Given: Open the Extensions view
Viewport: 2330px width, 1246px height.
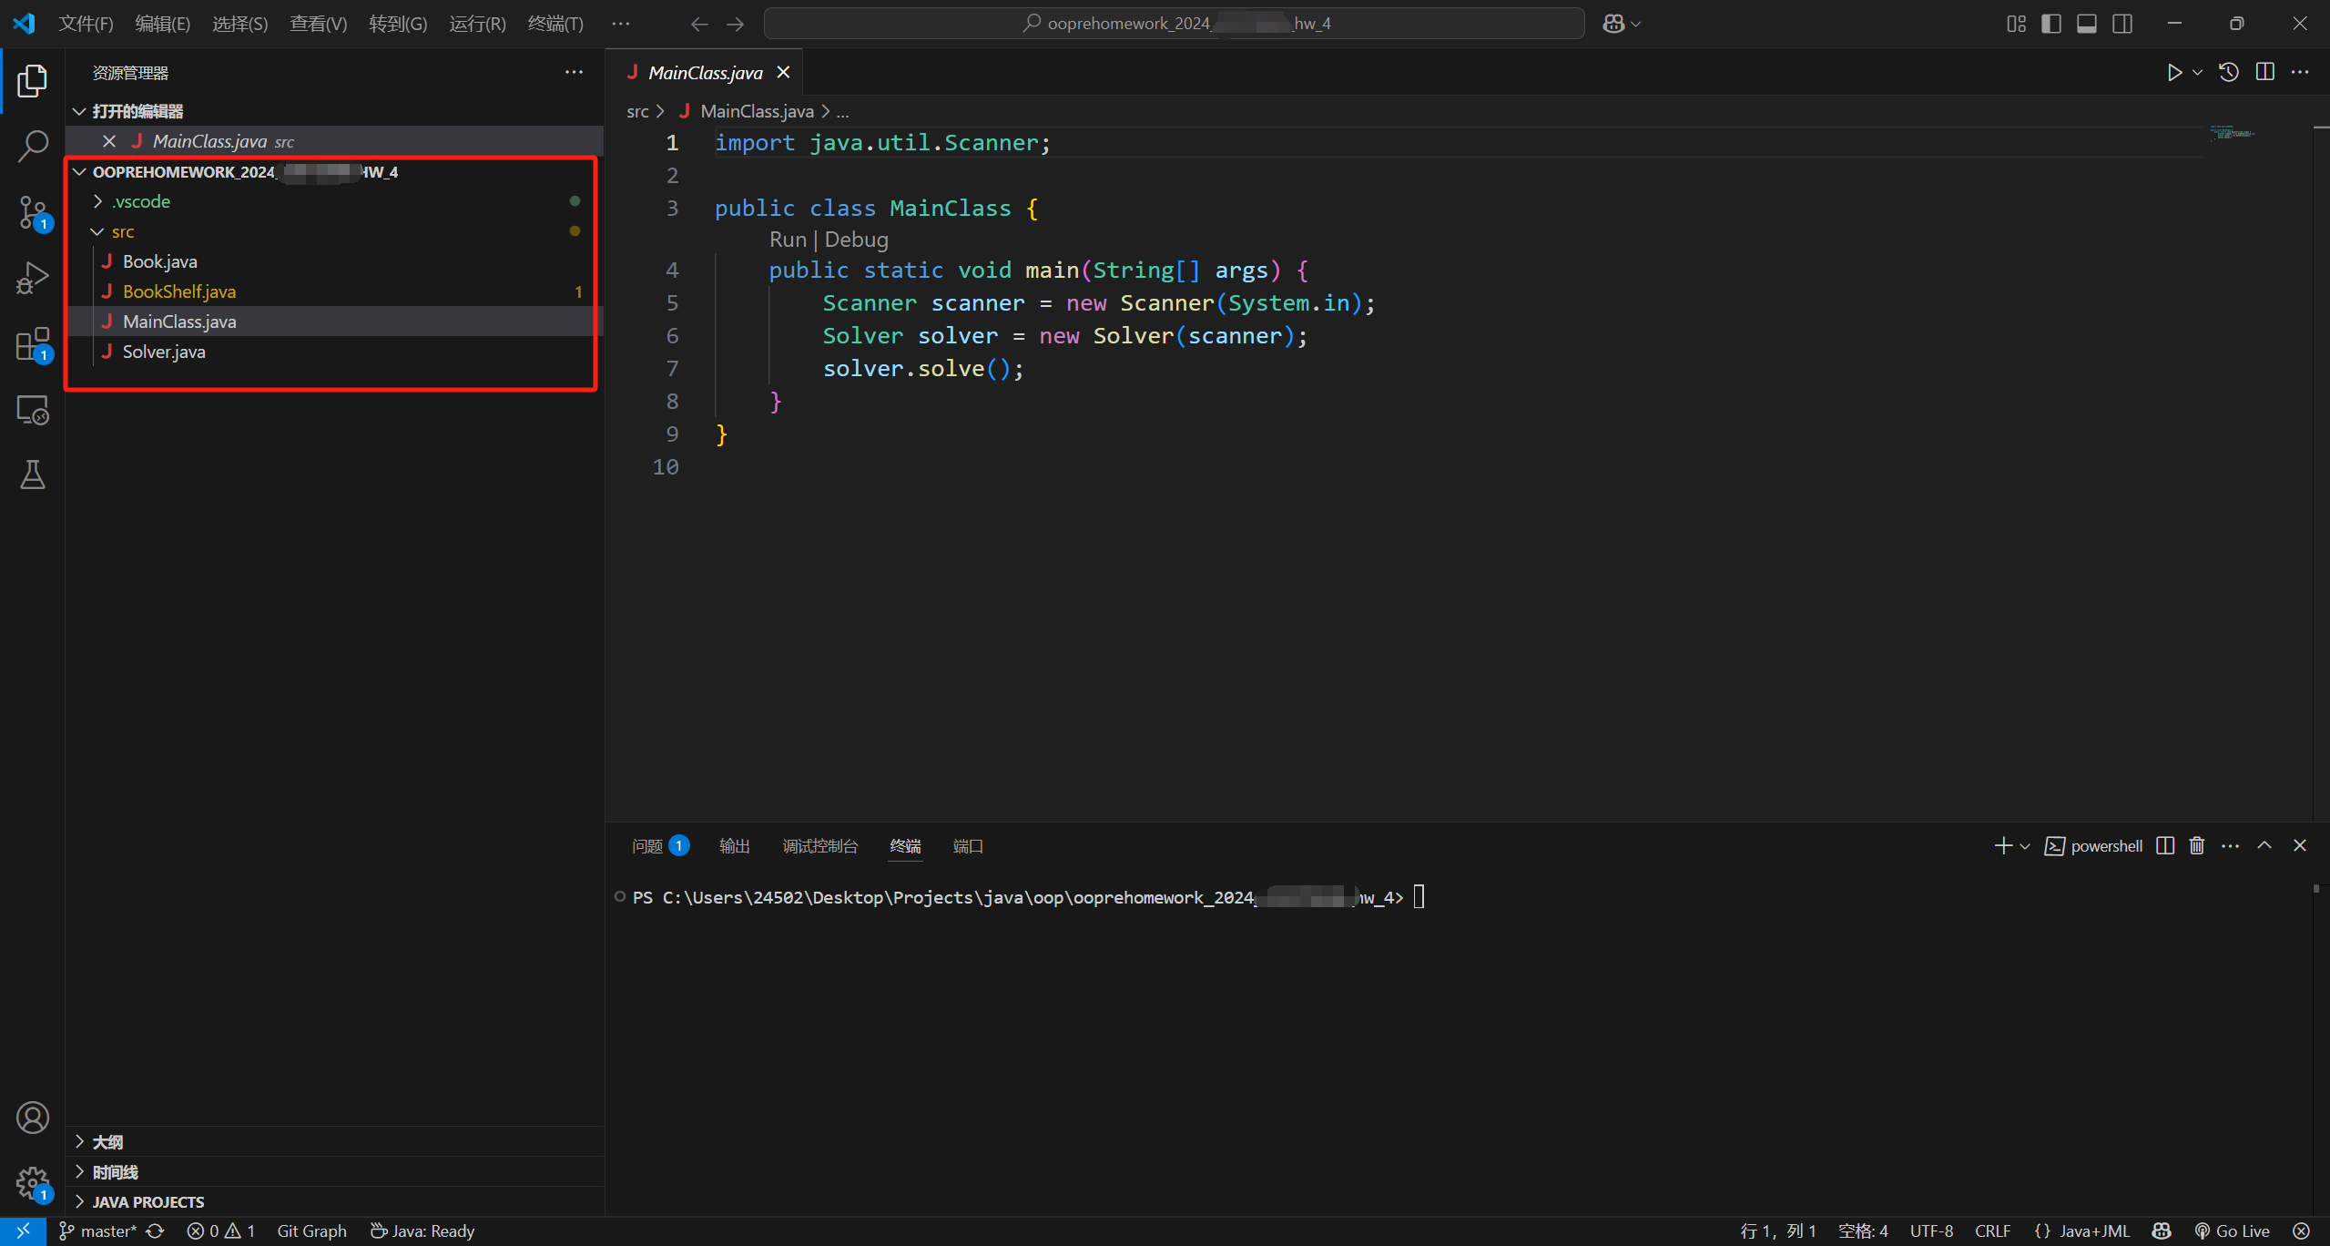Looking at the screenshot, I should click(33, 344).
